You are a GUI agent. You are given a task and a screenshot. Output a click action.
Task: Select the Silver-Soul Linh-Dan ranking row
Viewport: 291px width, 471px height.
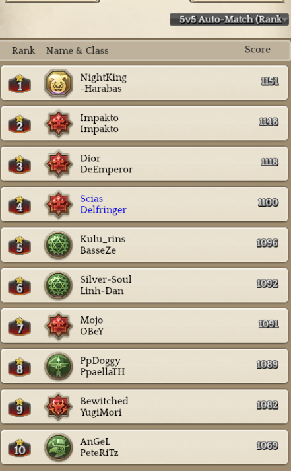pos(145,285)
